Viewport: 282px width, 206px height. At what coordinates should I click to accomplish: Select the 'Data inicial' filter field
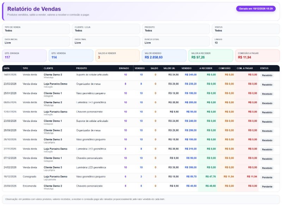pos(36,41)
